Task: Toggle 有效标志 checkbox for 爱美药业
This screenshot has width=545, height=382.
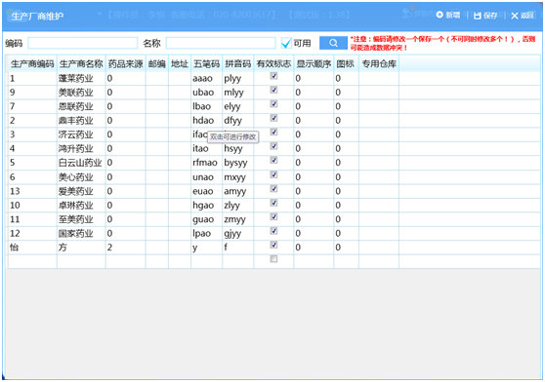Action: click(x=273, y=189)
